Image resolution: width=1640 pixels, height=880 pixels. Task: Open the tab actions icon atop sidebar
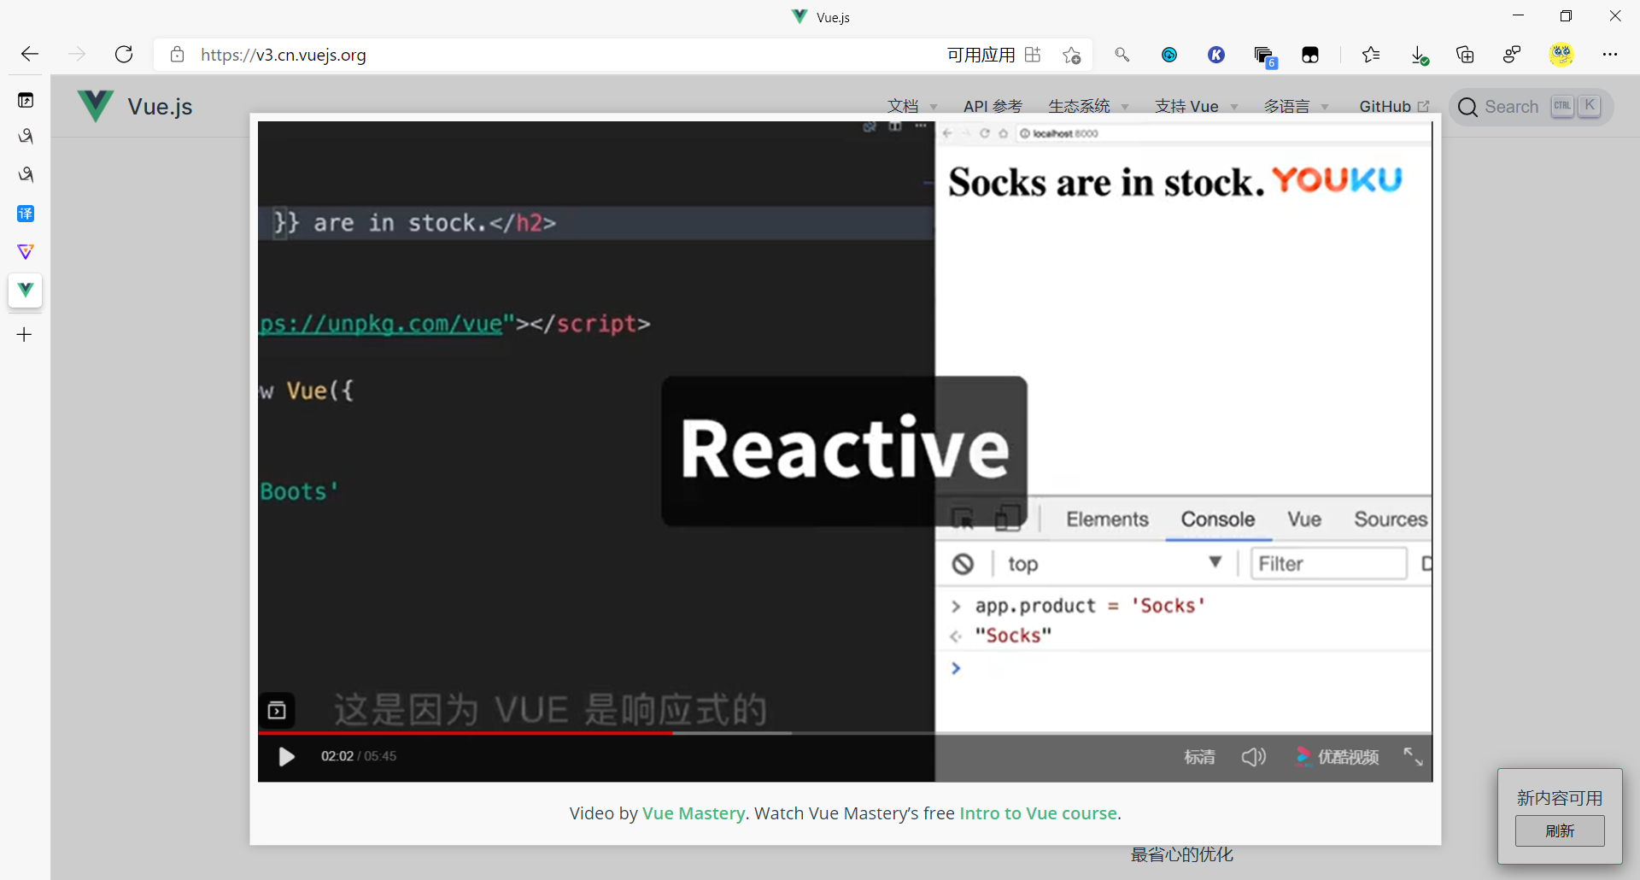26,100
